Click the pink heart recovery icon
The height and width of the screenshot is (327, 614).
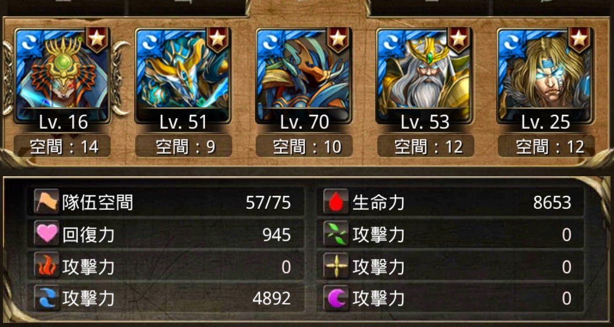pyautogui.click(x=46, y=234)
